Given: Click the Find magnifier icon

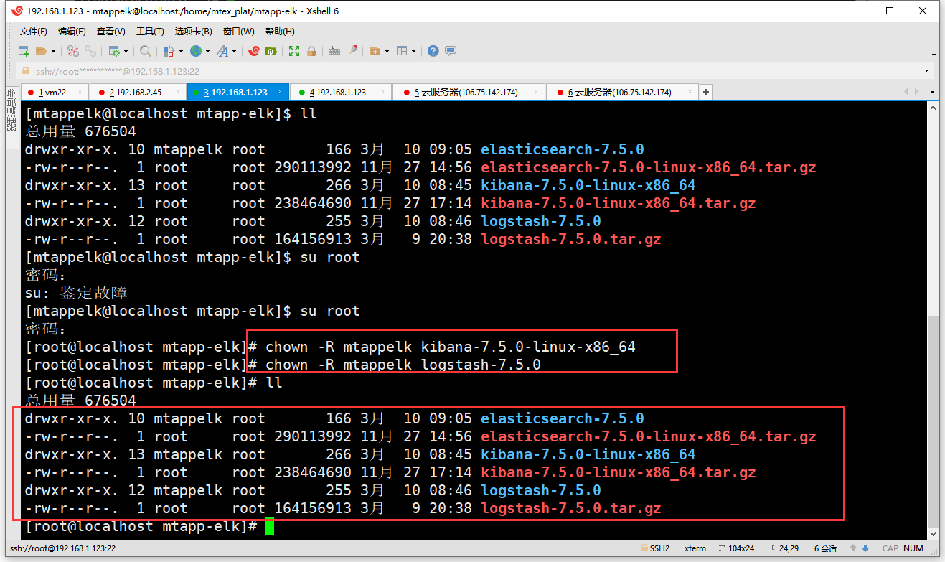Looking at the screenshot, I should click(x=145, y=51).
